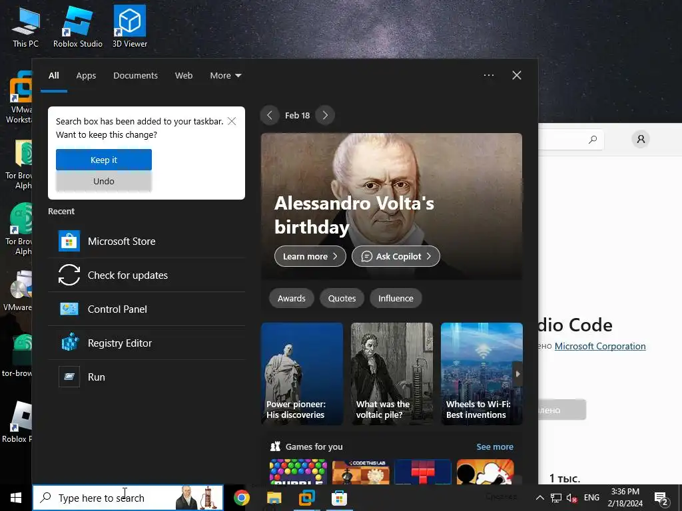Click the Ask Copilot button

pos(396,256)
